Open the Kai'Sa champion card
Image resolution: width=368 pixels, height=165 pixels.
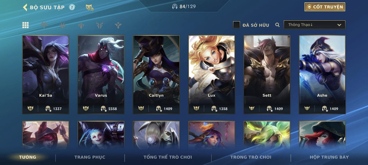pos(46,74)
